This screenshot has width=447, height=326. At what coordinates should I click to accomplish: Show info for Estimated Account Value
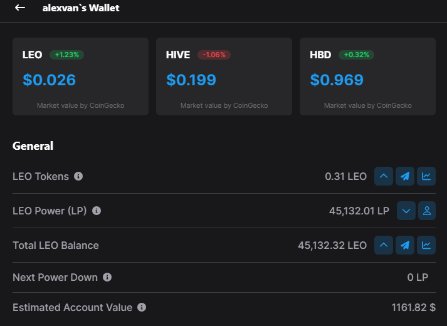[142, 307]
